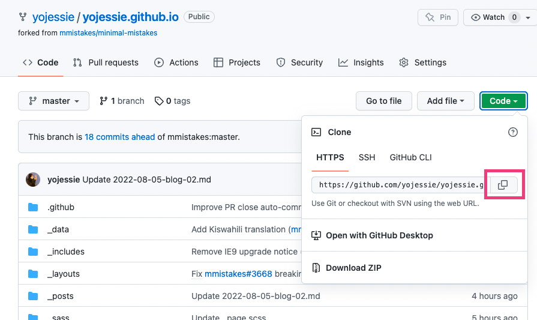The height and width of the screenshot is (320, 537).
Task: Open latest commit message in commit header
Action: click(x=146, y=180)
